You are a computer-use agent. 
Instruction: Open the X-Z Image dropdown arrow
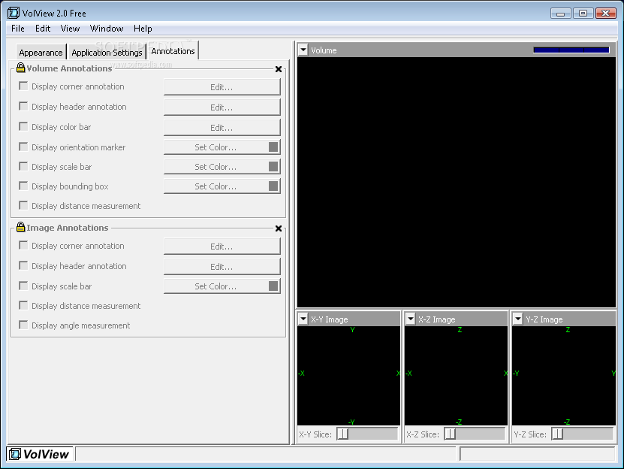pyautogui.click(x=411, y=319)
